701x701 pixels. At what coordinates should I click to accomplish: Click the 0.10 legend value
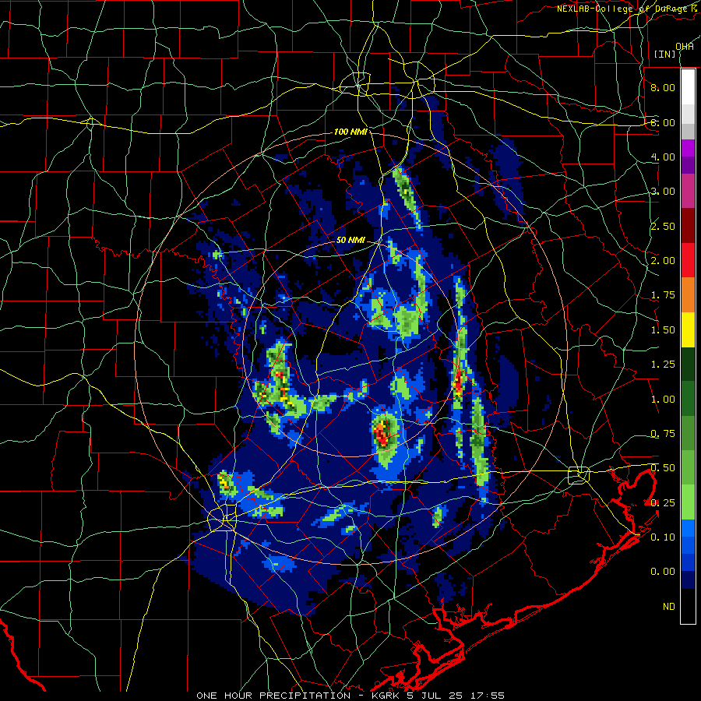tap(663, 537)
